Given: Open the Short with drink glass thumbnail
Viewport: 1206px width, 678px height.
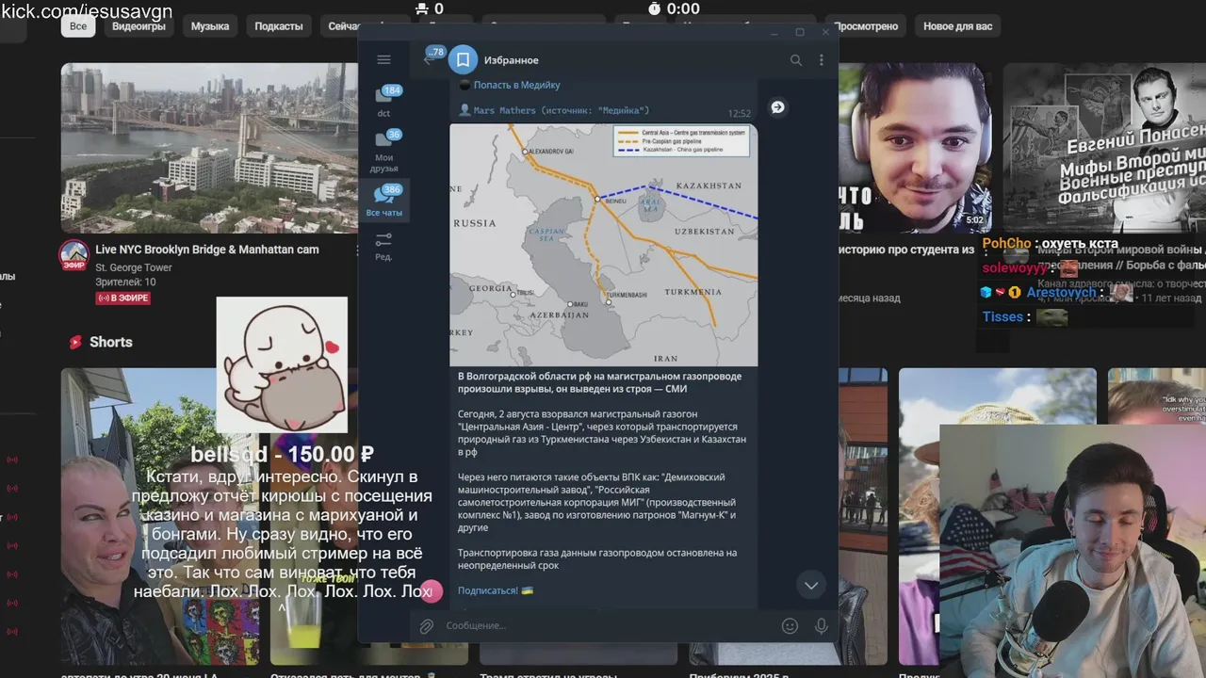Looking at the screenshot, I should coord(367,518).
